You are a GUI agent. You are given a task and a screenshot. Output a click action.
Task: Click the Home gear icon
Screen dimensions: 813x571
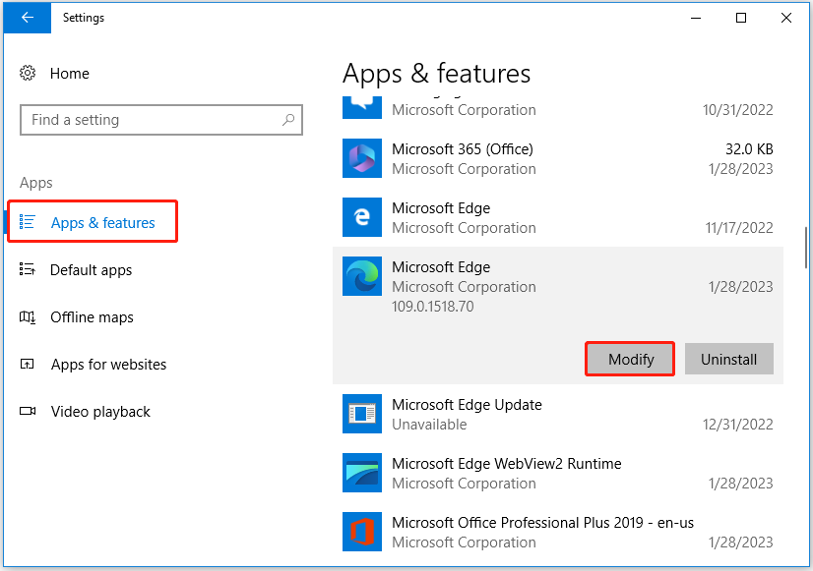point(28,73)
